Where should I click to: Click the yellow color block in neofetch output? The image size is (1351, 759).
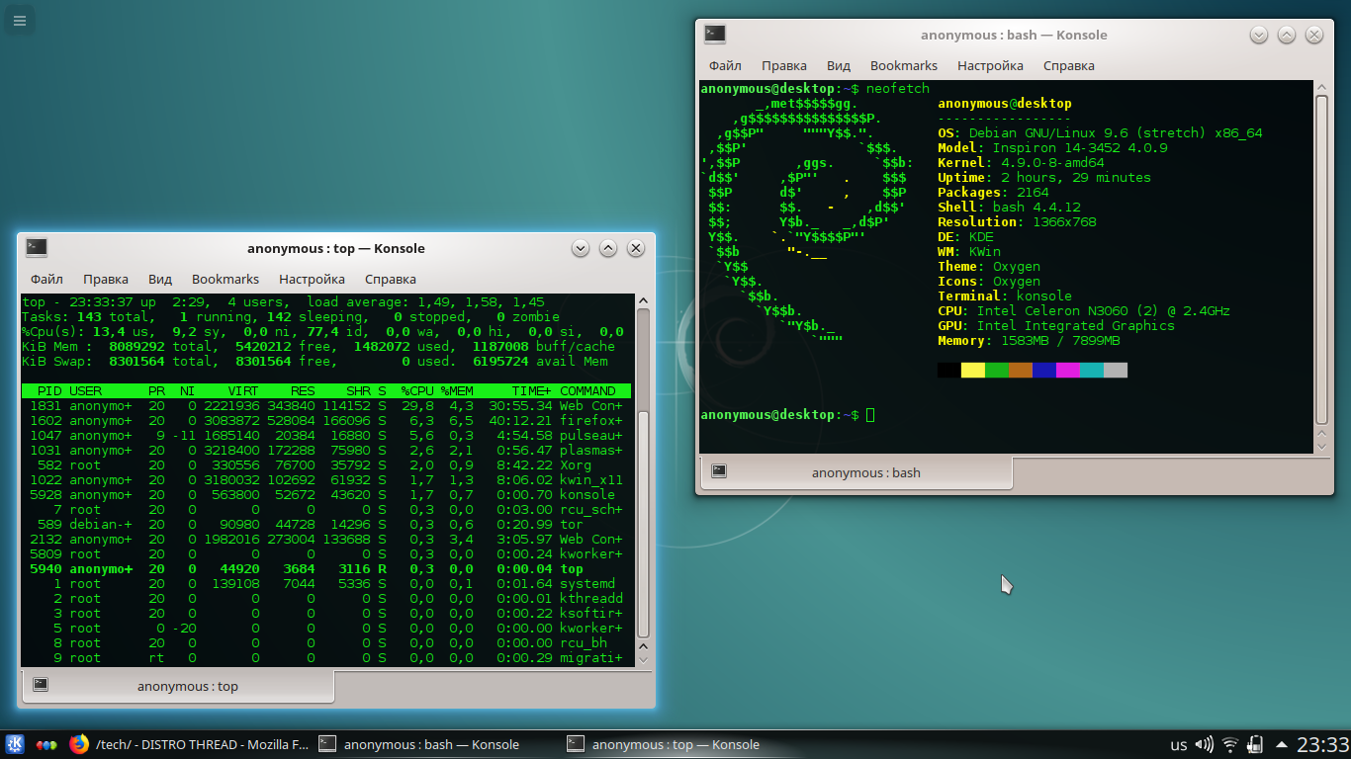coord(972,370)
